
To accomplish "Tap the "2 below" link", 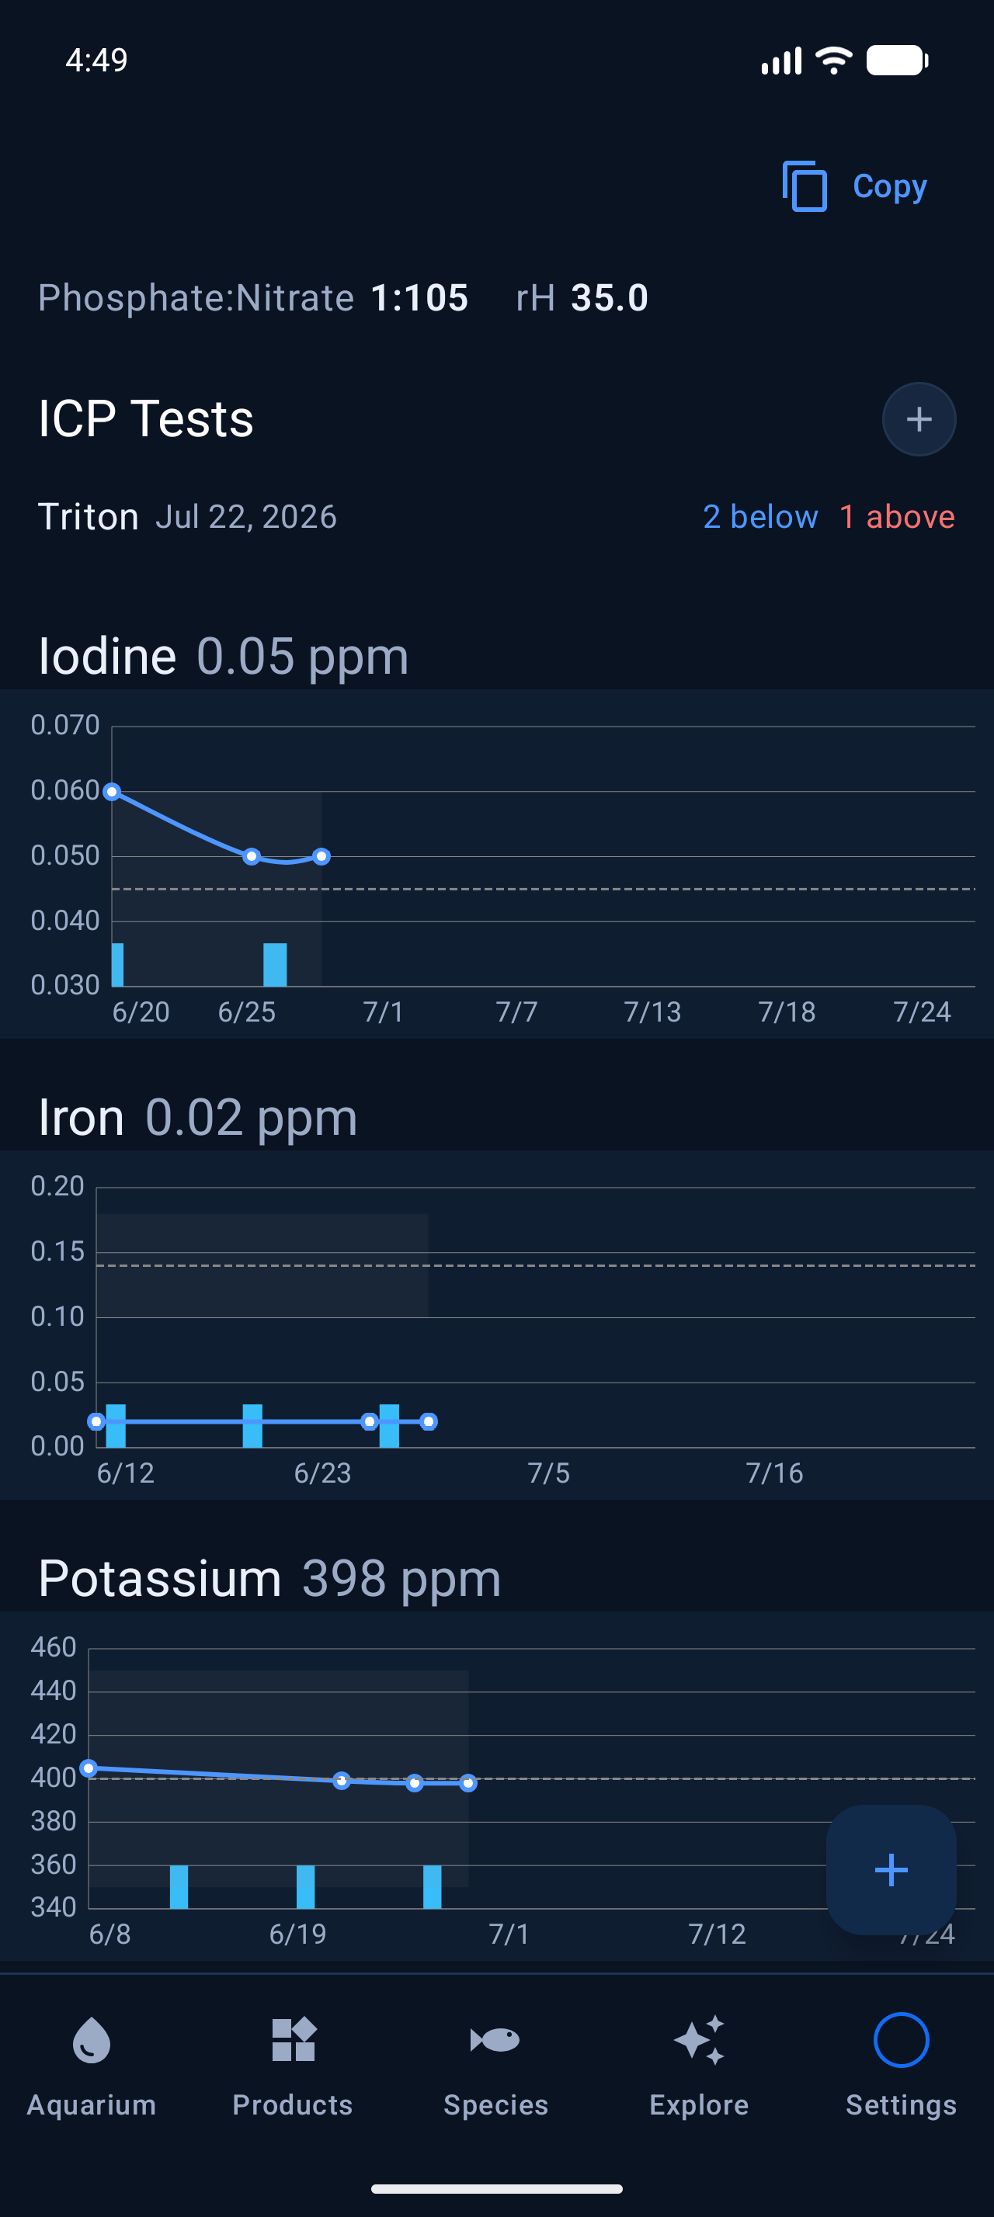I will point(760,516).
